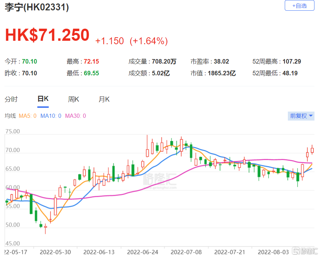Click the 2022-06-24 date axis label

[x=143, y=252]
